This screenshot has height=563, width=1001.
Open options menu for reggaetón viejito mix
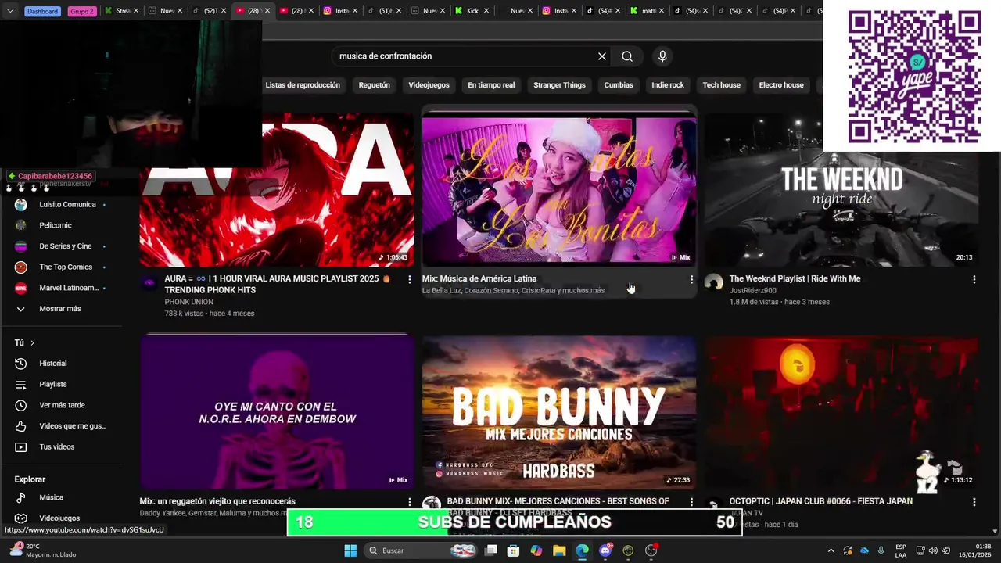coord(409,502)
